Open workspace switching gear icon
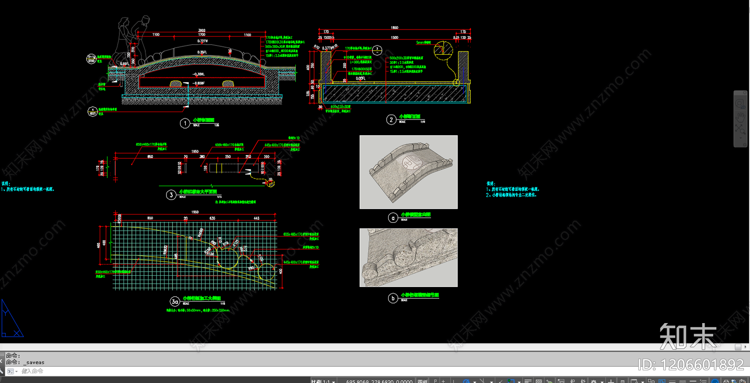The width and height of the screenshot is (750, 383). pos(594,381)
